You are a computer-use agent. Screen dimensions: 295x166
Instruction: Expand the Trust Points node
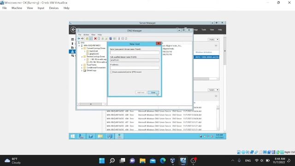82,65
